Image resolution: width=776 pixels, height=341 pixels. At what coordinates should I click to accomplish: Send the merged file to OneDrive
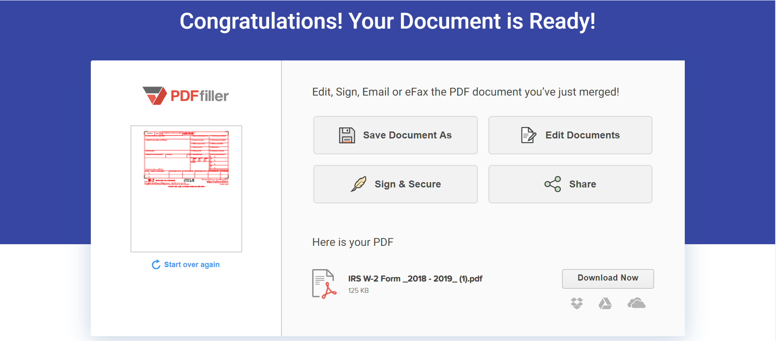637,304
